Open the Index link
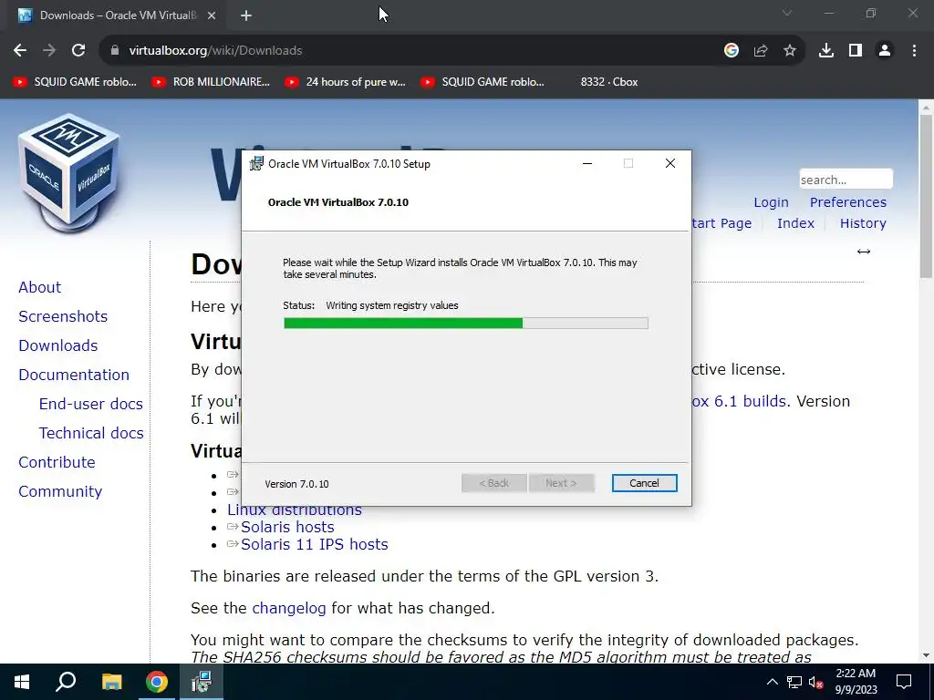The height and width of the screenshot is (700, 934). pyautogui.click(x=795, y=223)
